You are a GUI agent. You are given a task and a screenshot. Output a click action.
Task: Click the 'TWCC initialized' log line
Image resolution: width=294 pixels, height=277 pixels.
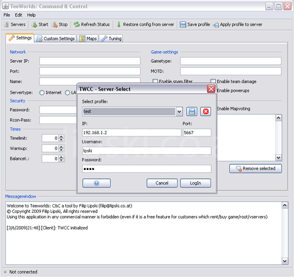(47, 228)
